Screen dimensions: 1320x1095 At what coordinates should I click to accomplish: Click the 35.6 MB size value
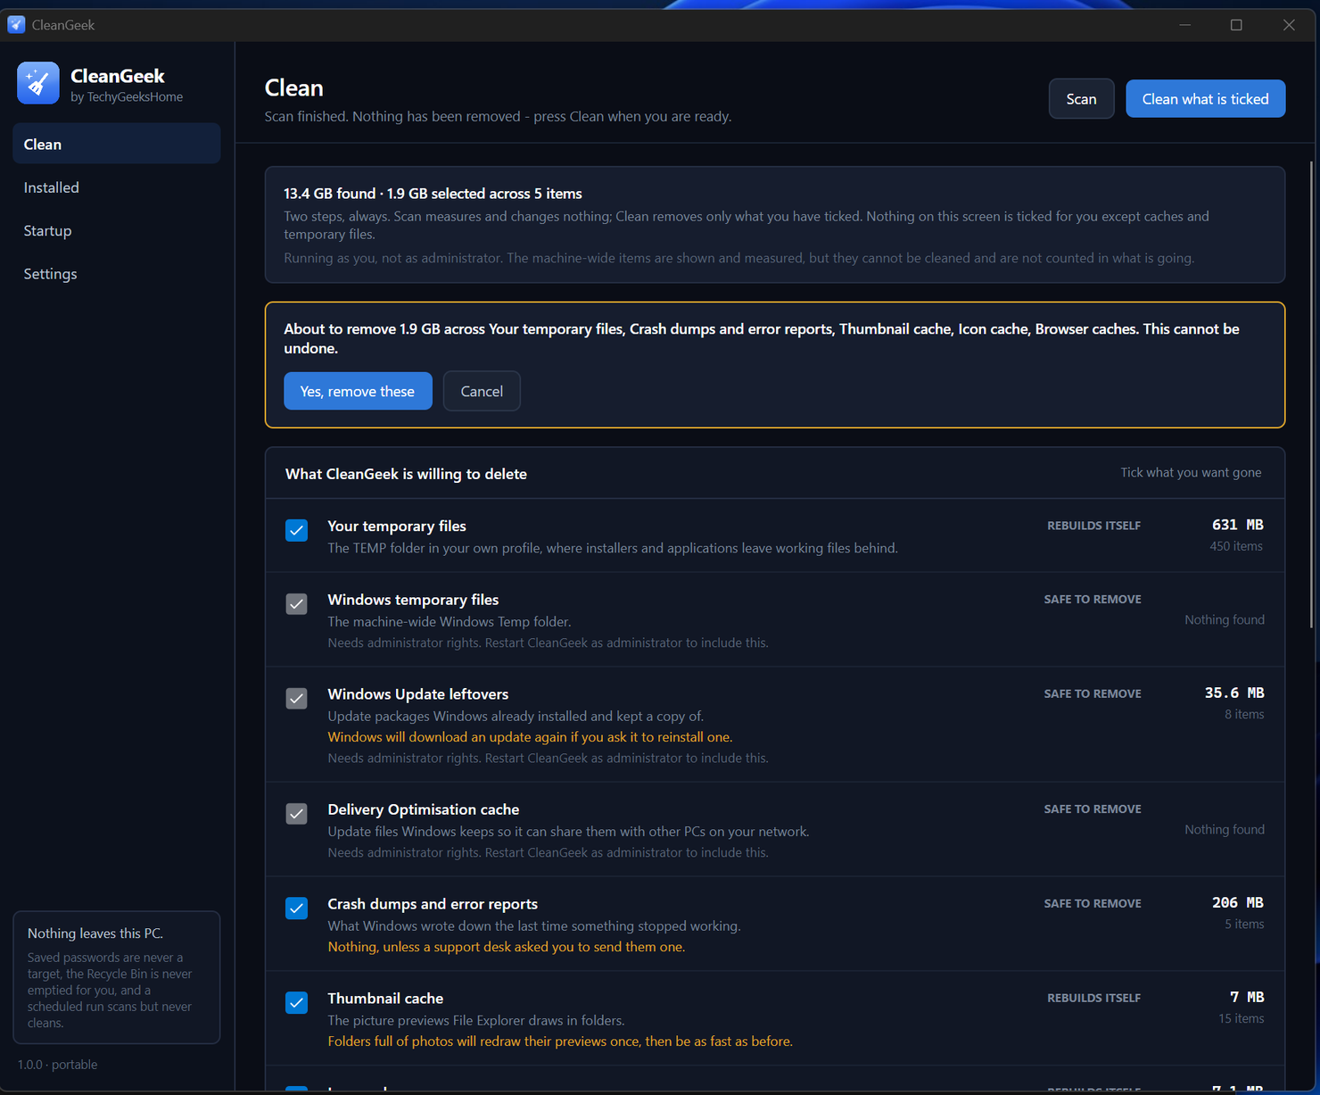(x=1234, y=693)
